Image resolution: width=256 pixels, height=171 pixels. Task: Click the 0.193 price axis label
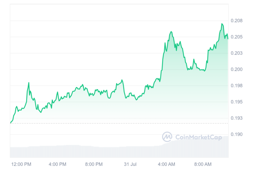point(236,118)
